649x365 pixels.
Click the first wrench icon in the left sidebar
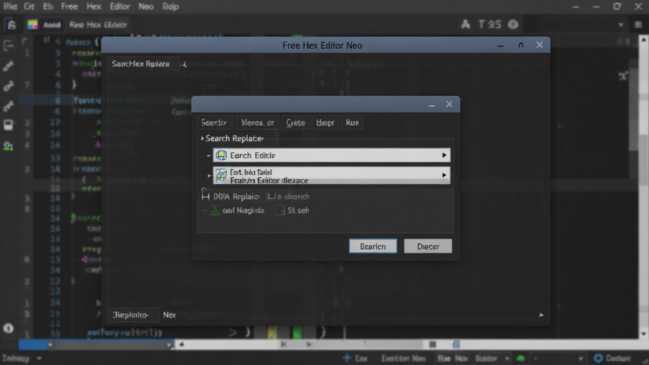pyautogui.click(x=8, y=66)
